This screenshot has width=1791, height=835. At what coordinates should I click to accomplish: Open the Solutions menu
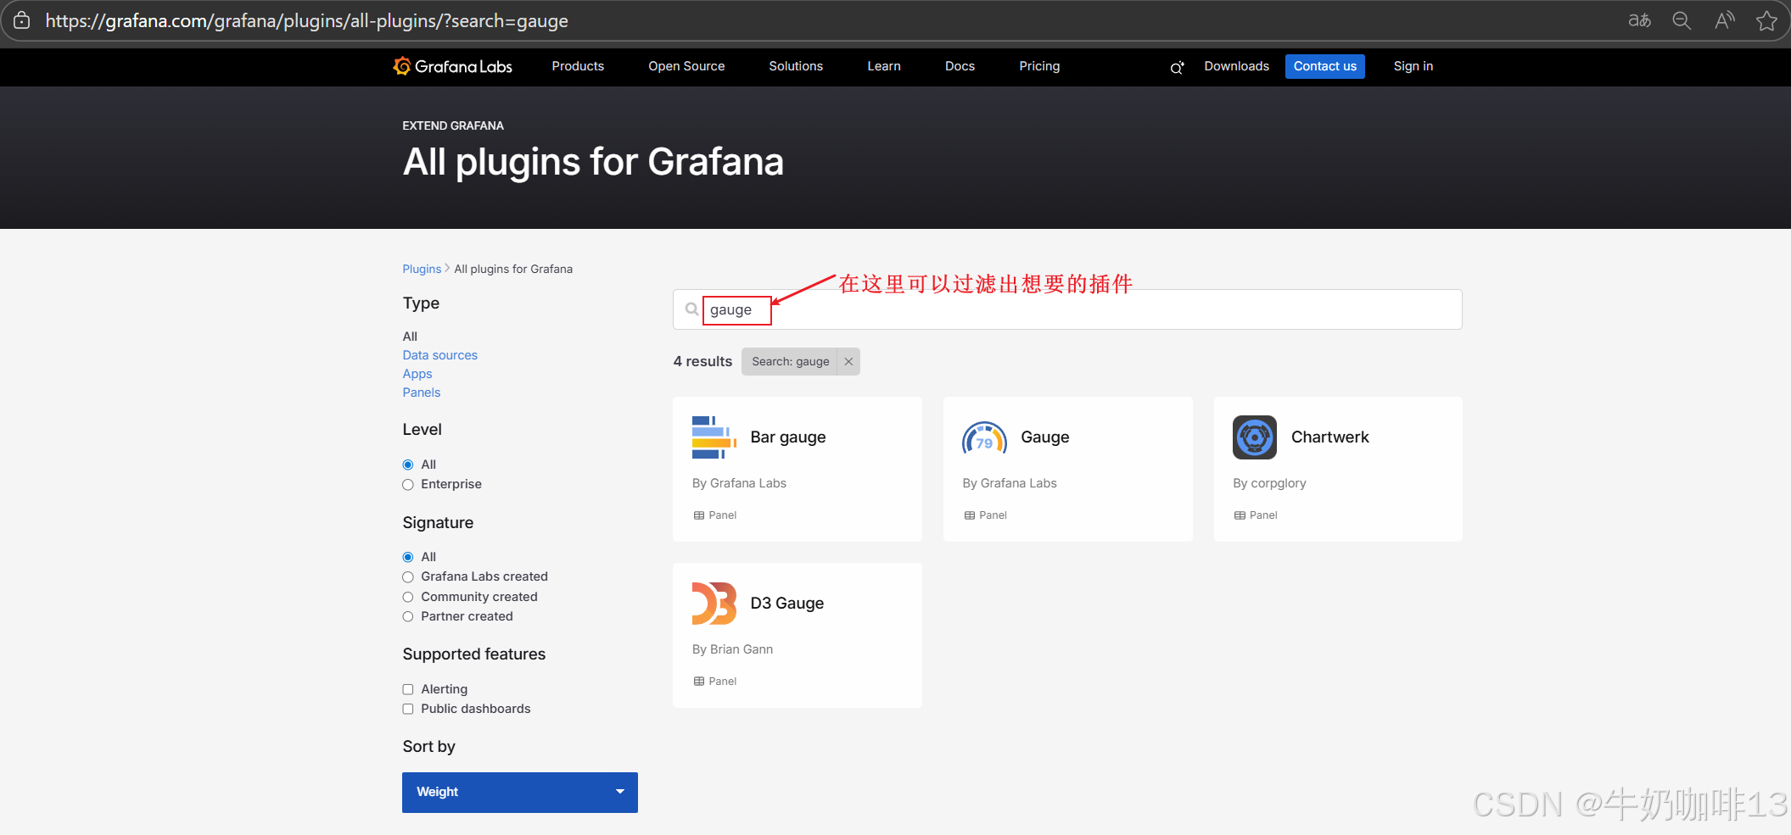(796, 66)
